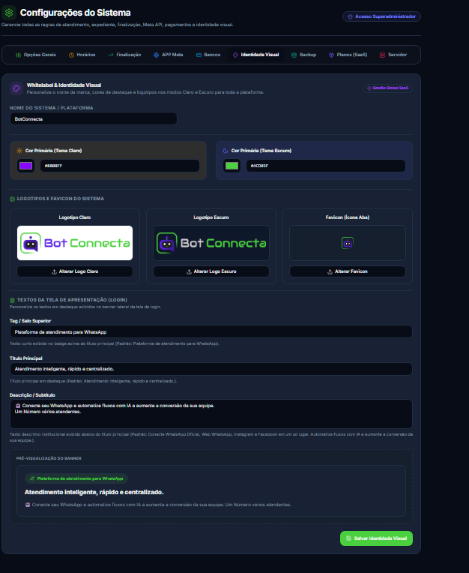This screenshot has width=469, height=573.
Task: Click the Gestão Global SaaS badge
Action: pyautogui.click(x=387, y=88)
